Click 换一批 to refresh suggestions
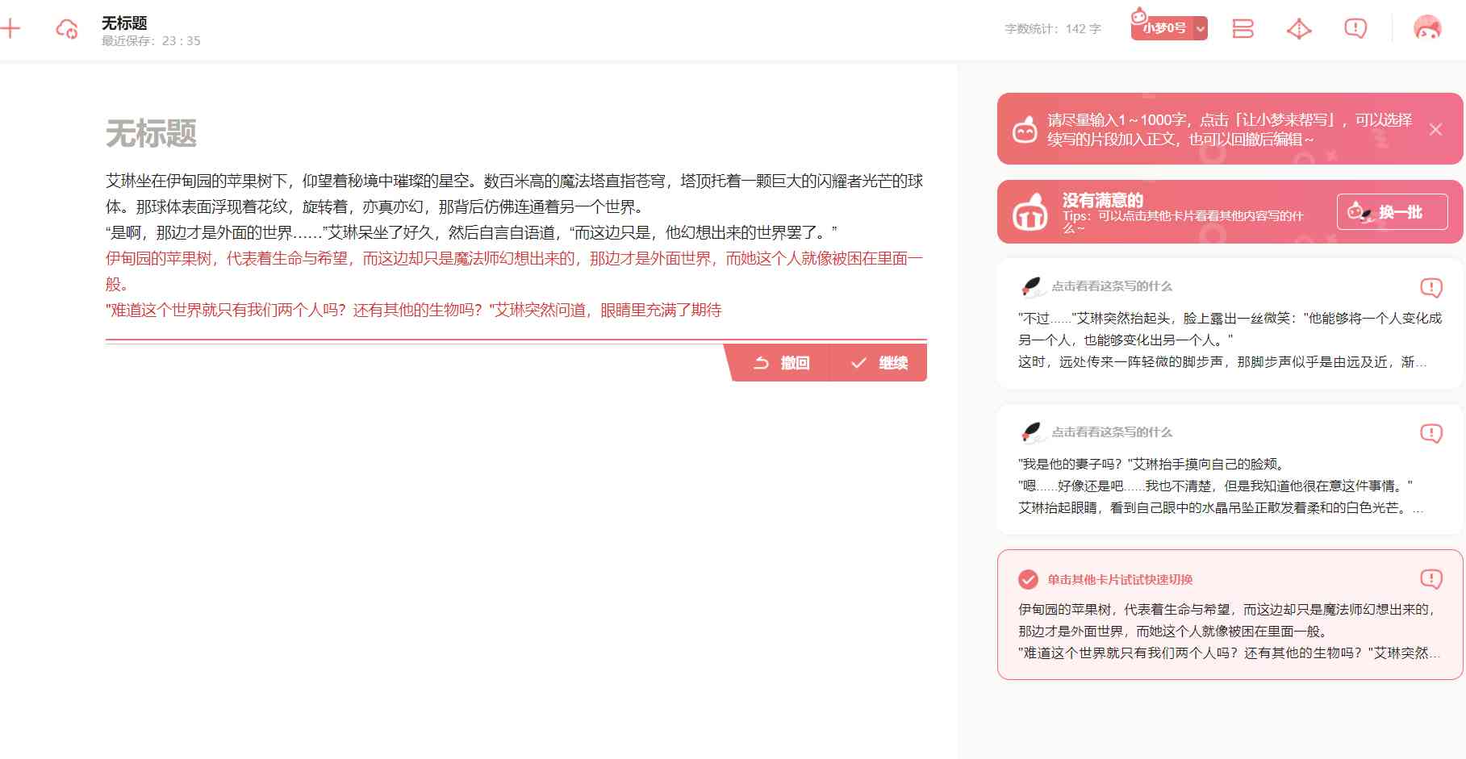This screenshot has height=759, width=1466. 1392,212
